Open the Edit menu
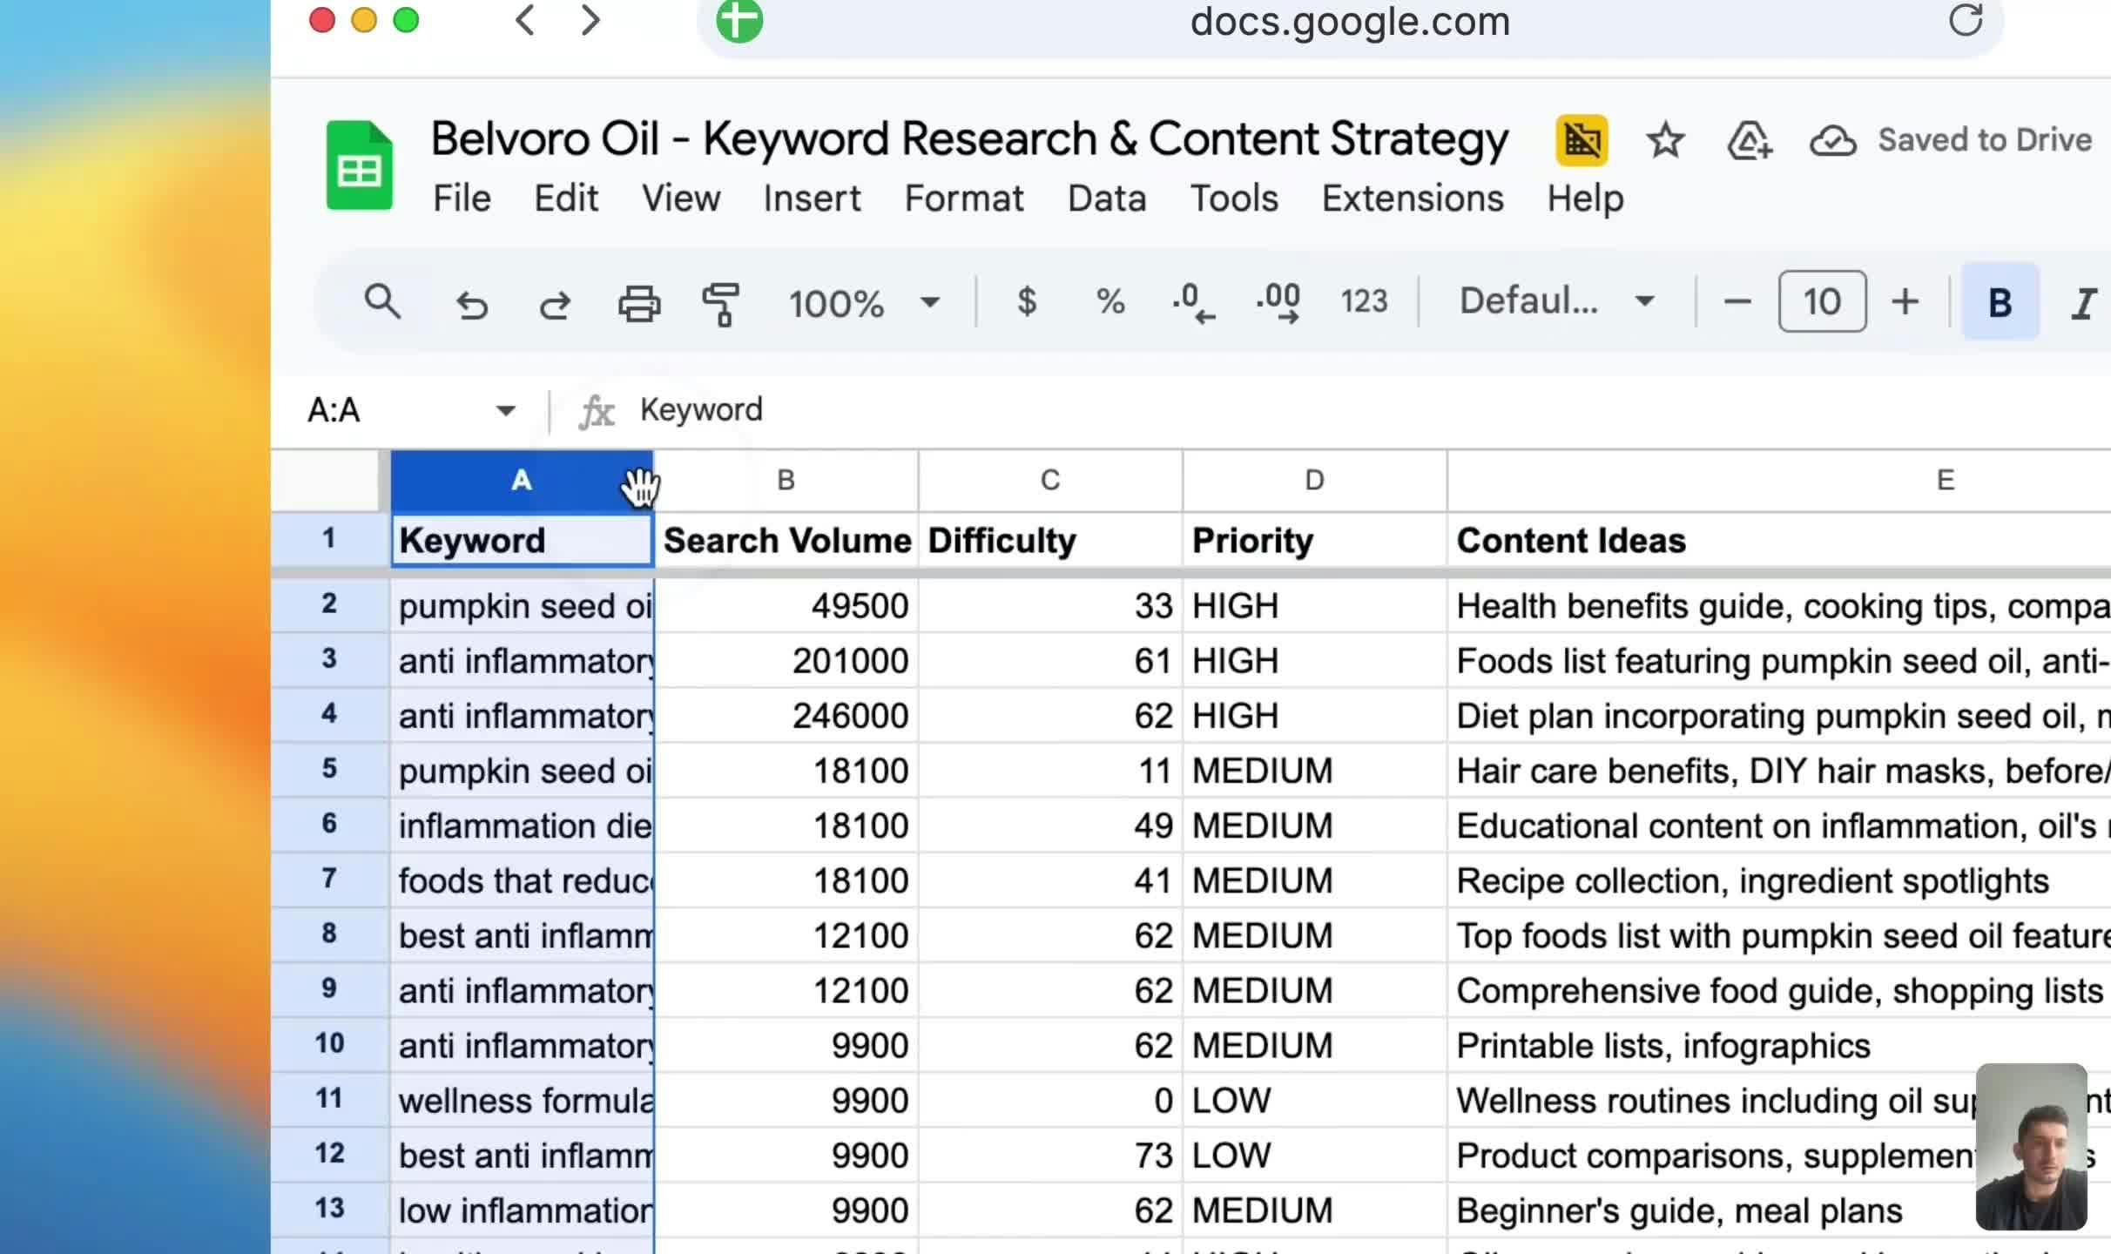 (x=566, y=199)
